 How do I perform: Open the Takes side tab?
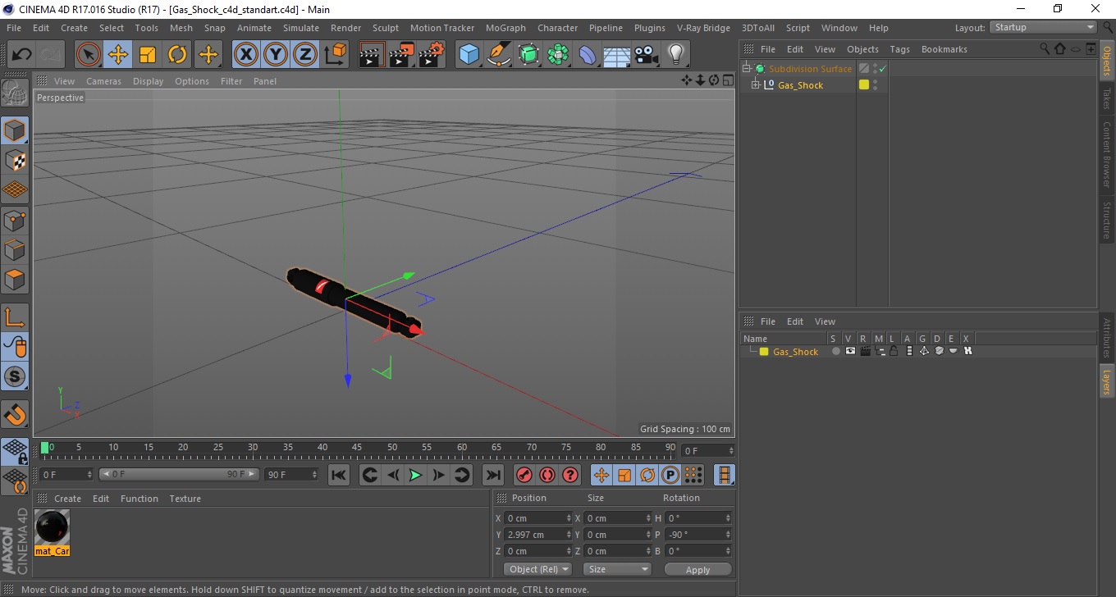tap(1107, 98)
